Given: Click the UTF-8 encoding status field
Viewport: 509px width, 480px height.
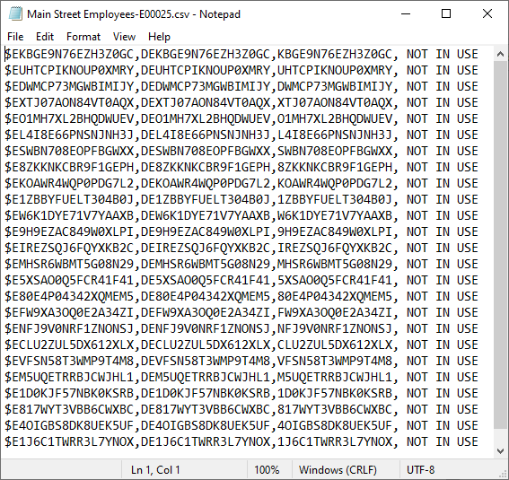Looking at the screenshot, I should [x=420, y=469].
